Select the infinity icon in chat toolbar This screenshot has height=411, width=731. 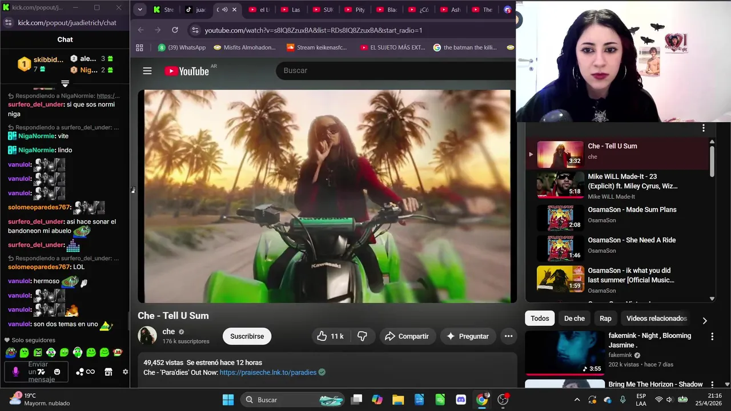[90, 372]
